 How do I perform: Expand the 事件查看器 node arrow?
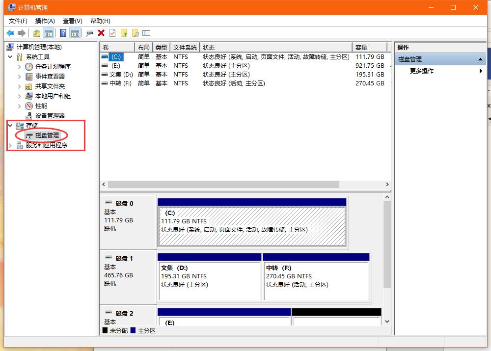(x=20, y=77)
